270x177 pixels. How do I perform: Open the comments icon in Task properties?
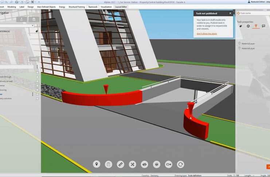263,26
